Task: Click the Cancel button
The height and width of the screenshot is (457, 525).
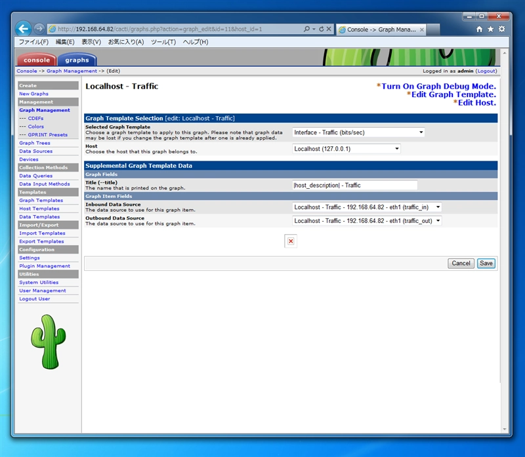Action: coord(461,264)
